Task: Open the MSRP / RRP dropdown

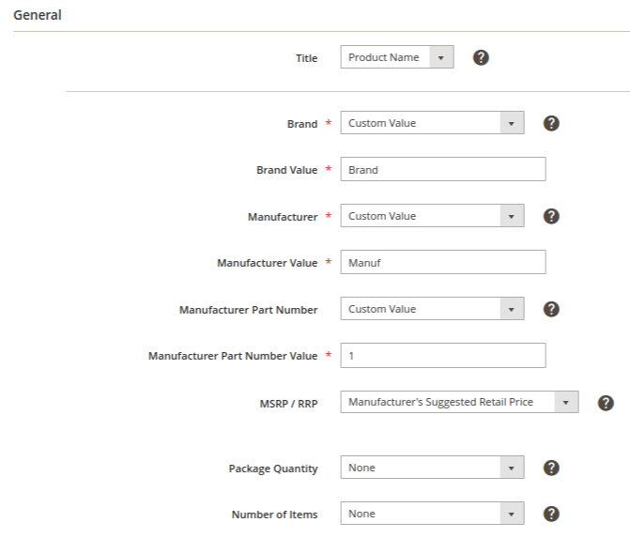Action: pyautogui.click(x=460, y=403)
